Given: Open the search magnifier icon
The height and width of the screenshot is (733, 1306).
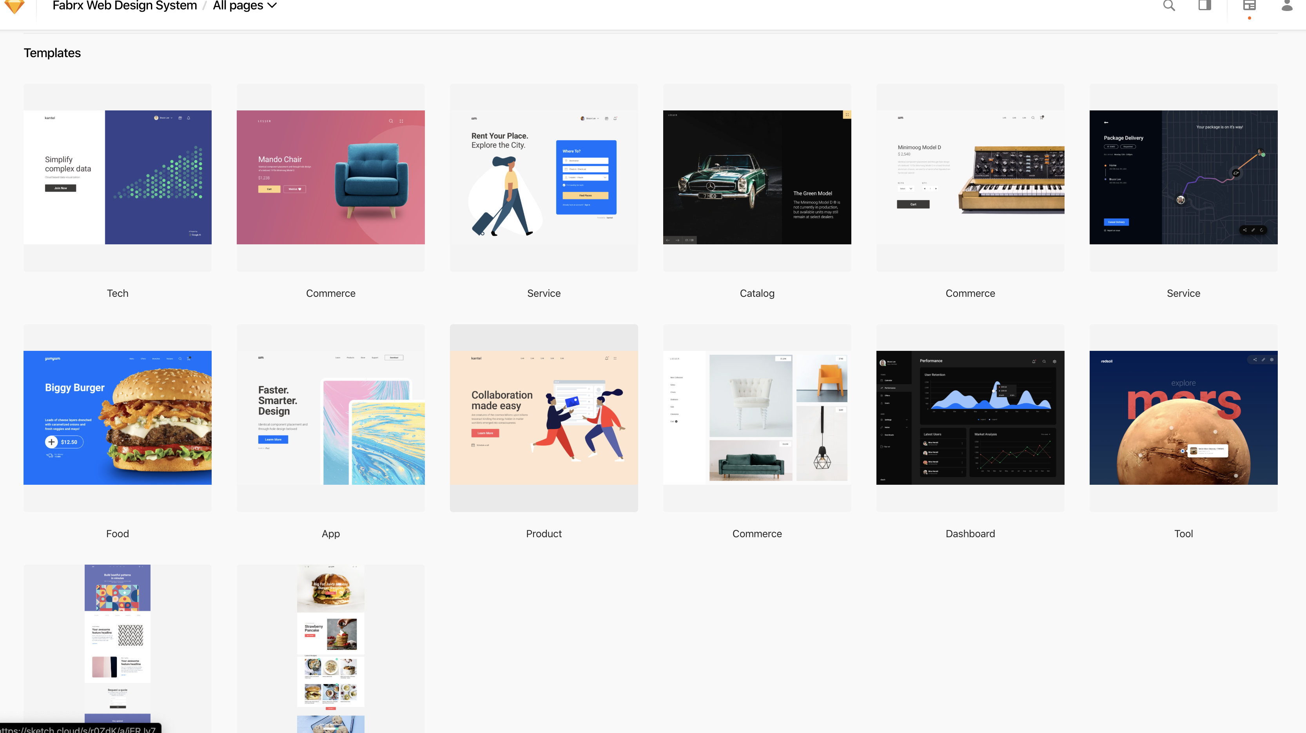Looking at the screenshot, I should click(x=1168, y=5).
